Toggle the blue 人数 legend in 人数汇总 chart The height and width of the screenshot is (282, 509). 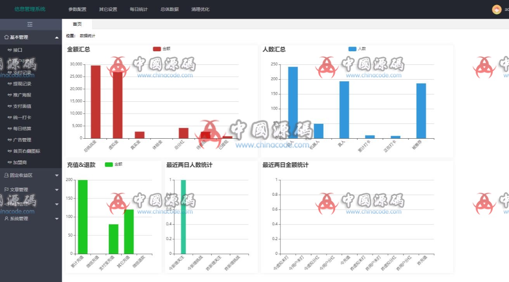pos(352,49)
